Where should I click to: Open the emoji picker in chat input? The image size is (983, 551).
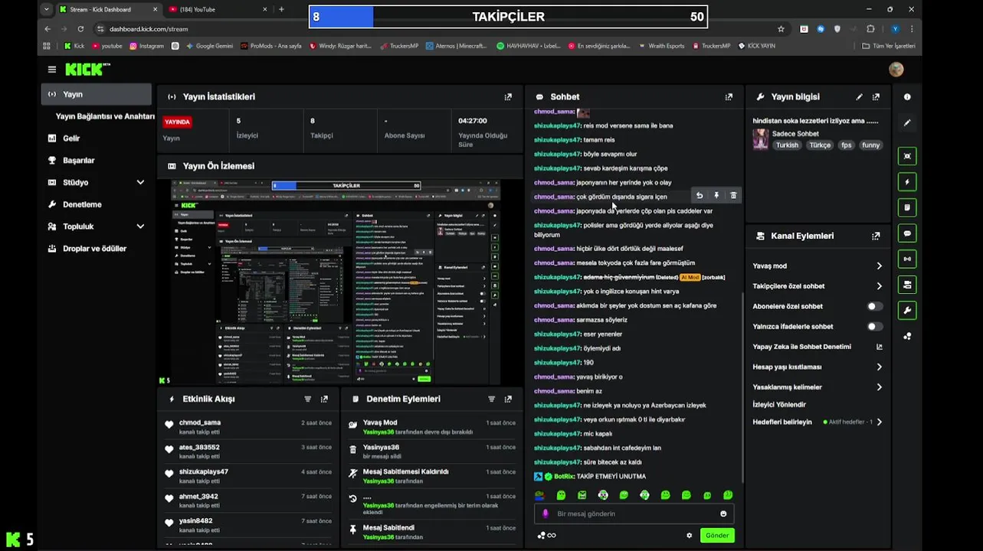pos(723,514)
